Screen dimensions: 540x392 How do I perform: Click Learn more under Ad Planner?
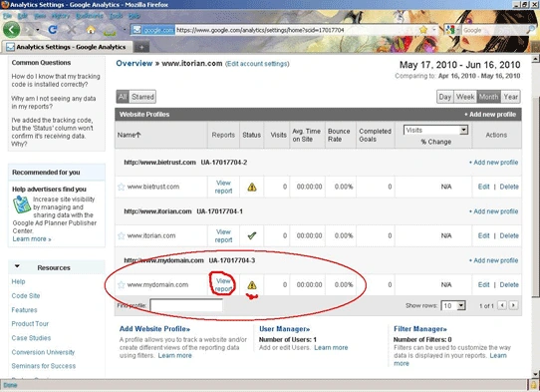click(x=32, y=239)
